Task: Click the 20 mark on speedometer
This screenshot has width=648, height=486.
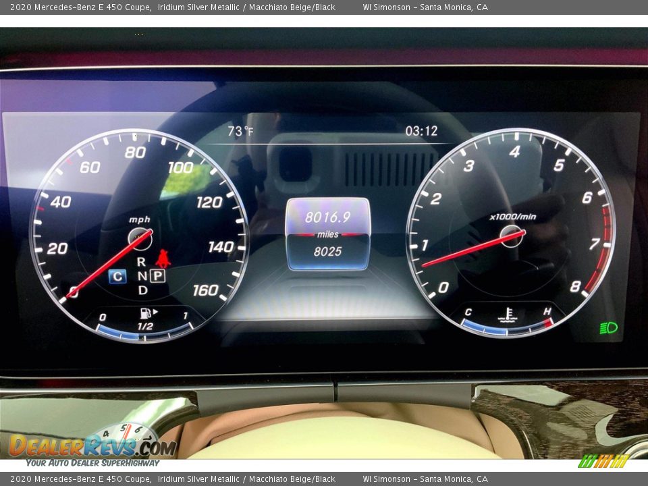Action: pyautogui.click(x=57, y=248)
